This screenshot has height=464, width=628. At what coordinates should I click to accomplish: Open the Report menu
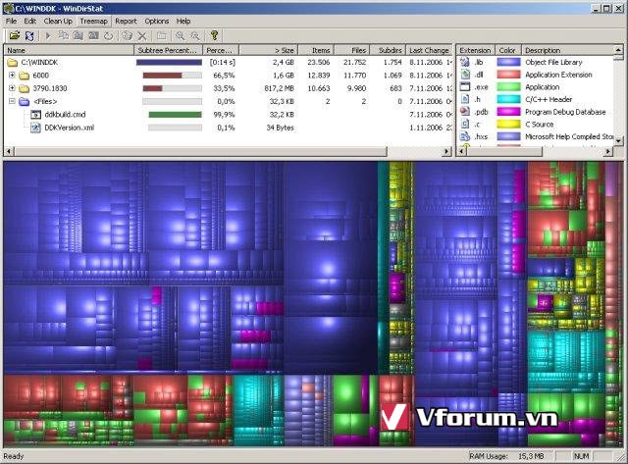(126, 22)
